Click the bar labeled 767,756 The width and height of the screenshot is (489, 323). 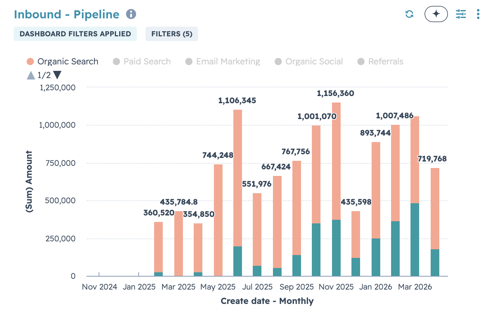click(x=297, y=218)
